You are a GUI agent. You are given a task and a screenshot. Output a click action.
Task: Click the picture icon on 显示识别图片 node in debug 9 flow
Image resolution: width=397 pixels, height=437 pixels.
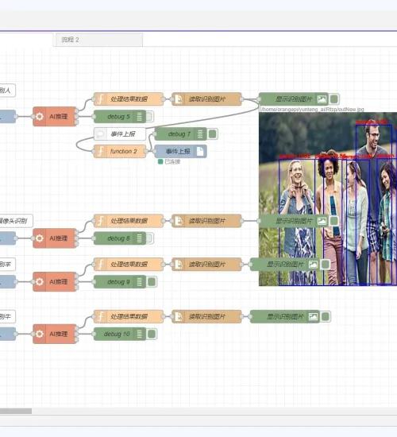[x=313, y=265]
